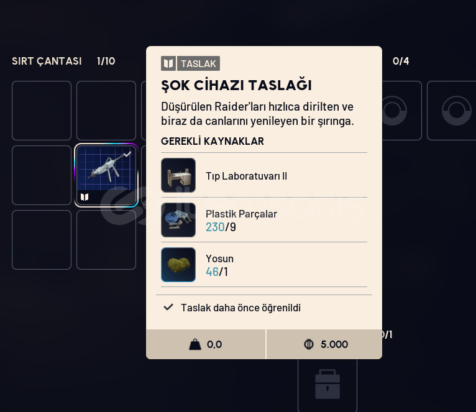Click the TASLAK category tag label
The image size is (476, 412).
point(198,63)
